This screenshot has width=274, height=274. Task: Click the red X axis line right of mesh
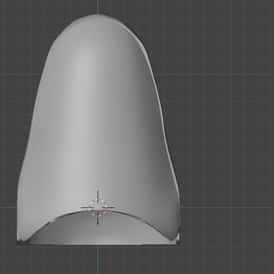pyautogui.click(x=227, y=208)
